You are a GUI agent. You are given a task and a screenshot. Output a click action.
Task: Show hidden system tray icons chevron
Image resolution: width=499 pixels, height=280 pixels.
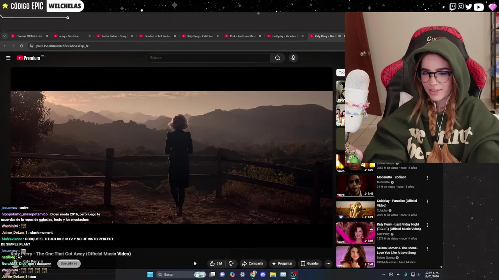point(383,275)
